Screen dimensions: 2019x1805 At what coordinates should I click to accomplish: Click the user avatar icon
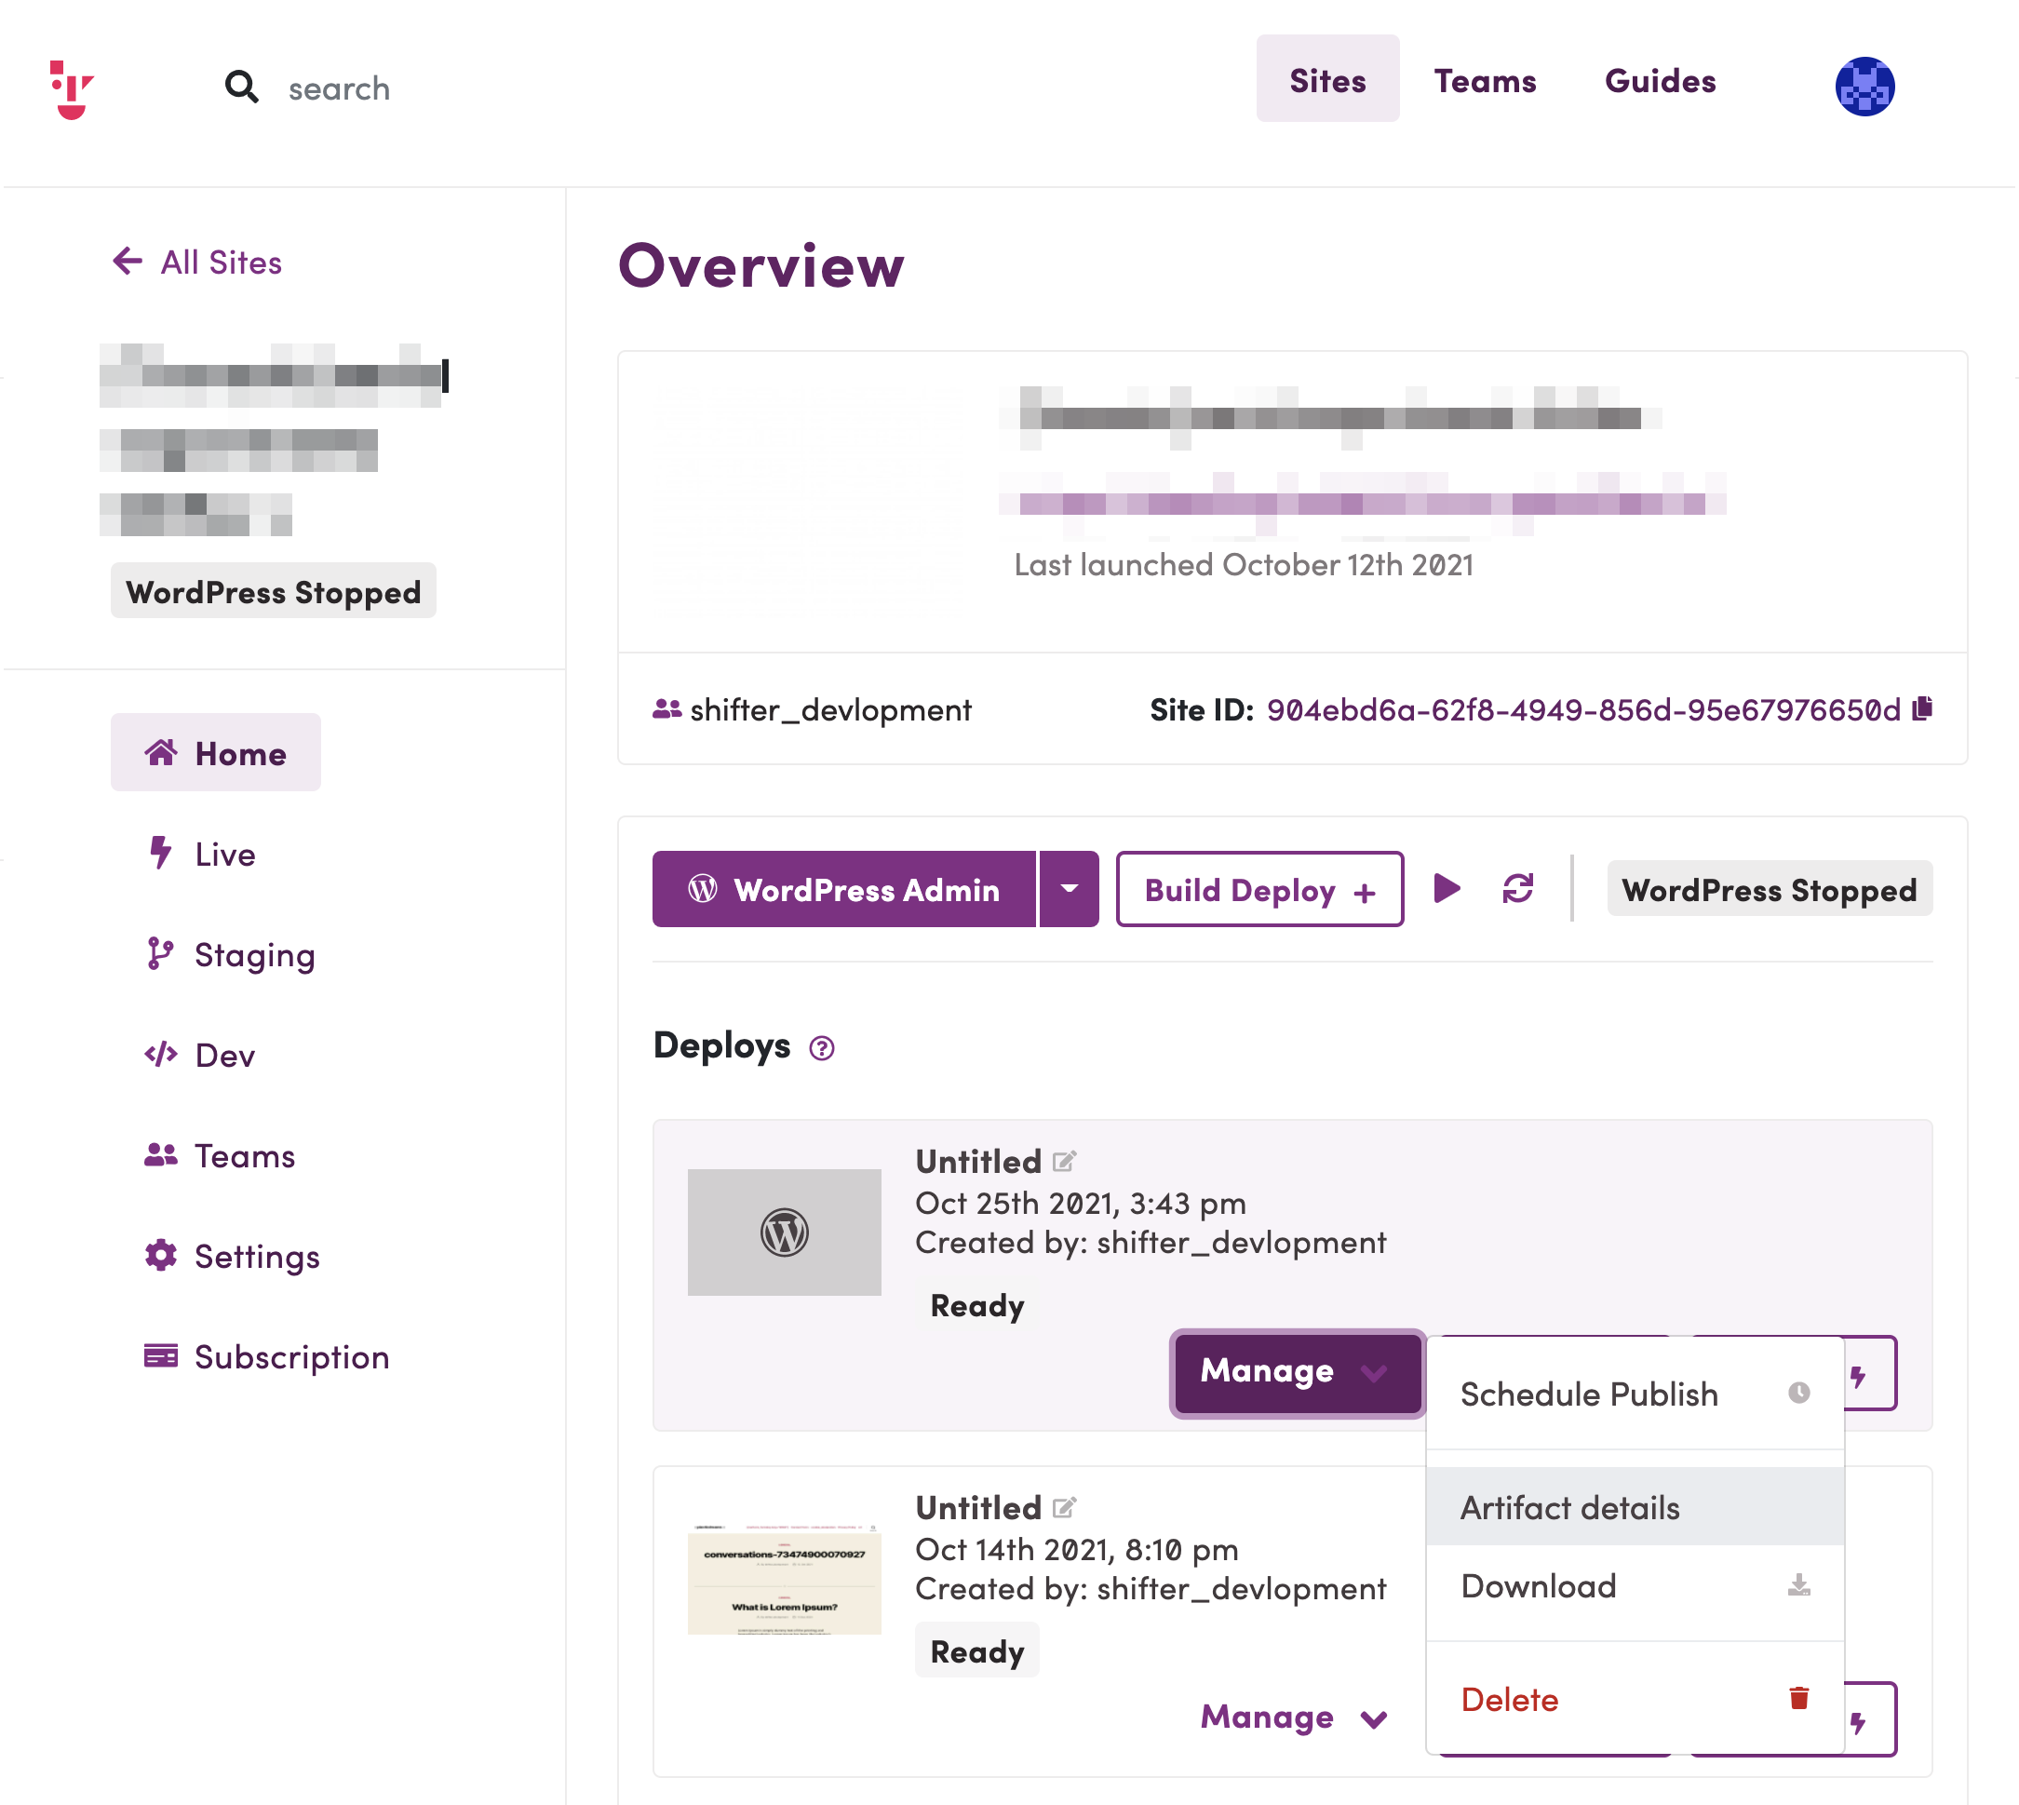(1864, 87)
